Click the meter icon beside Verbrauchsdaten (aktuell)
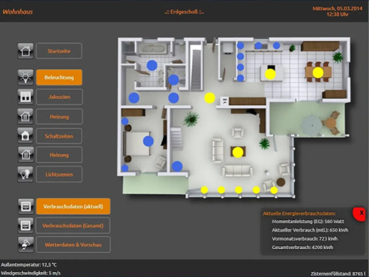This screenshot has width=369, height=277. 26,206
